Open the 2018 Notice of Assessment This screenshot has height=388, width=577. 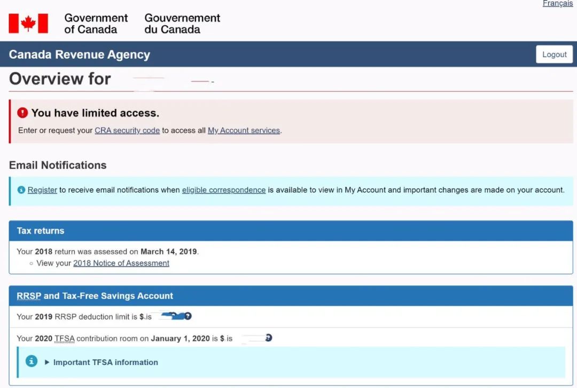click(x=121, y=263)
